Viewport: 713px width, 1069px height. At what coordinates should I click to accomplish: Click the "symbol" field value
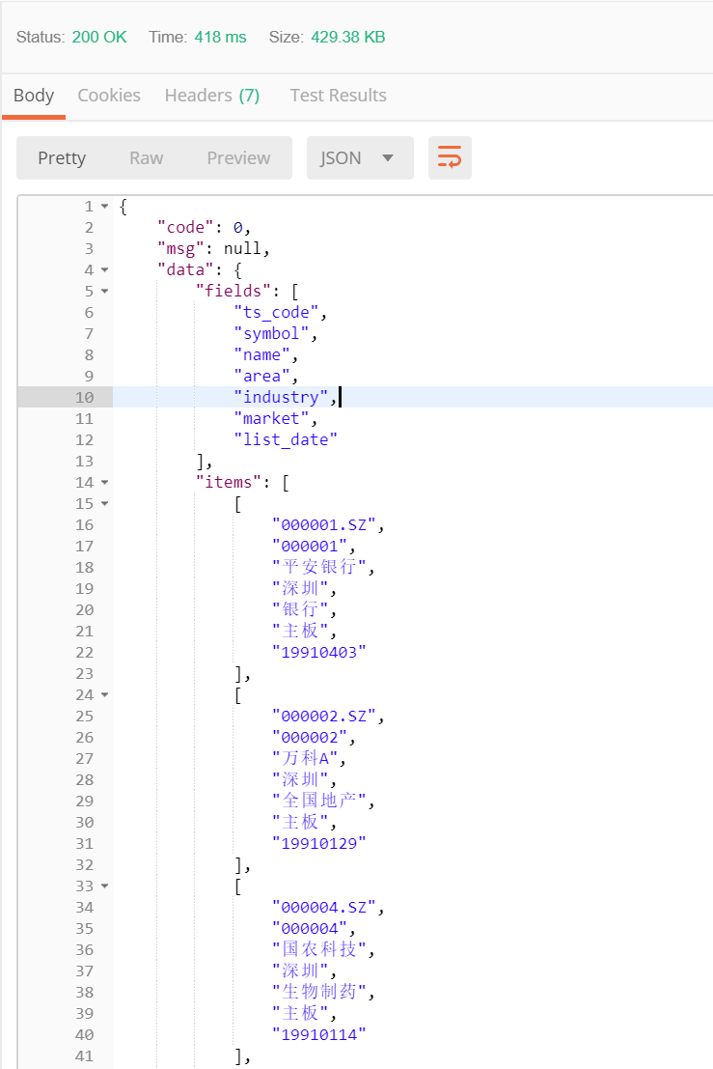[x=272, y=333]
